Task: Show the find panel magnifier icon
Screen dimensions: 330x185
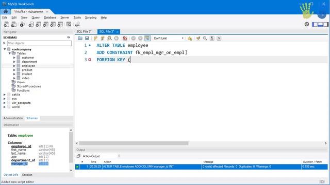Action: 205,38
